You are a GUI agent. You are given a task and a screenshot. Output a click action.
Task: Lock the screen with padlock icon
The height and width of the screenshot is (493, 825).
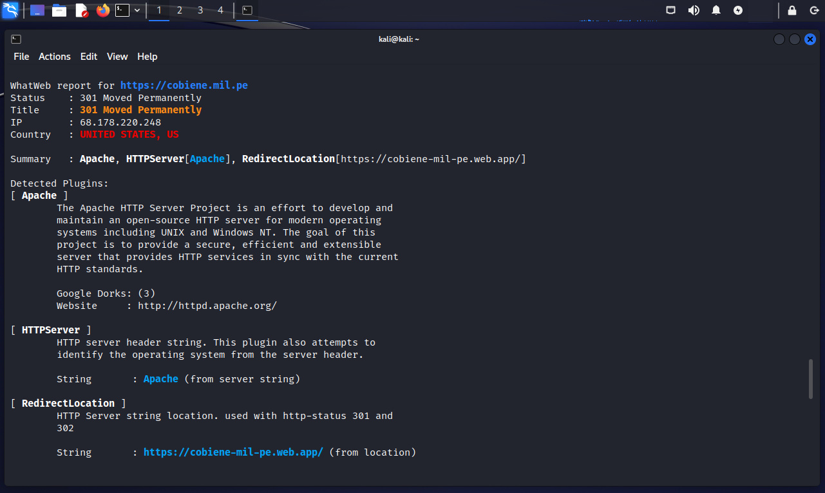click(x=792, y=10)
